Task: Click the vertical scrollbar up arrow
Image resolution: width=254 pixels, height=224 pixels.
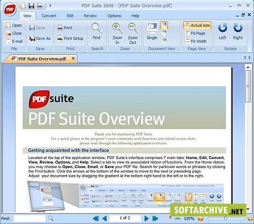Action: [248, 67]
